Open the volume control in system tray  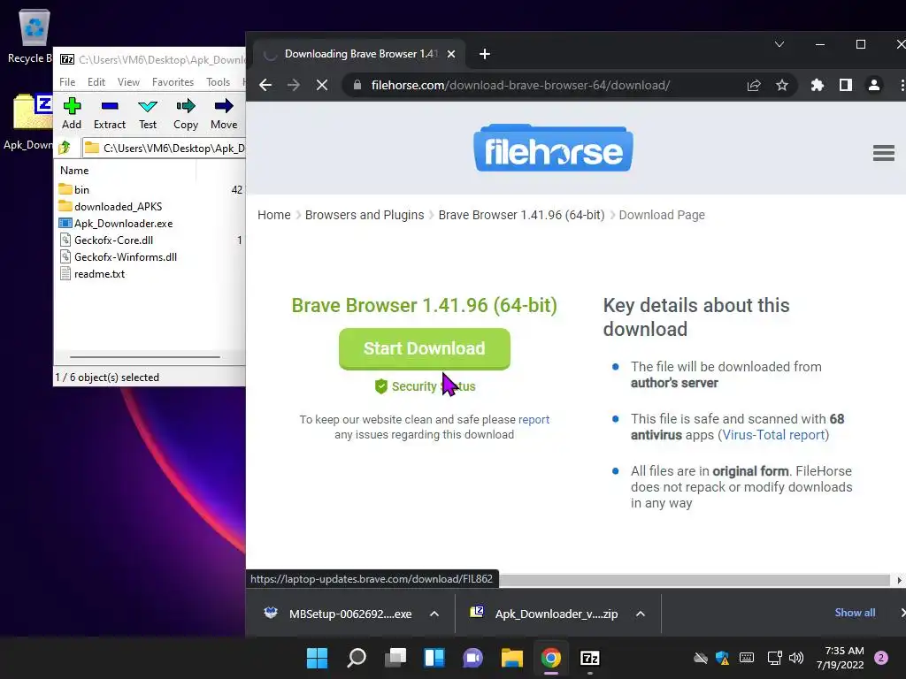(796, 658)
